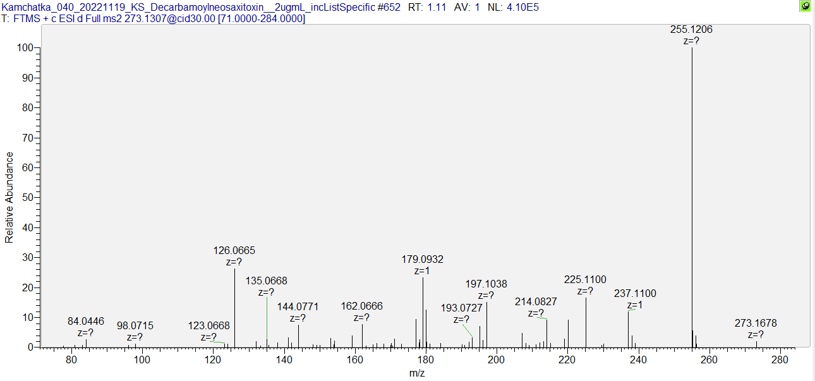Viewport: 815px width, 381px height.
Task: Select the peak labeled 197.1038
Action: tap(486, 284)
